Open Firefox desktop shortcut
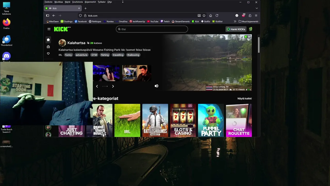Viewport: 330px width, 186px height. 6,24
